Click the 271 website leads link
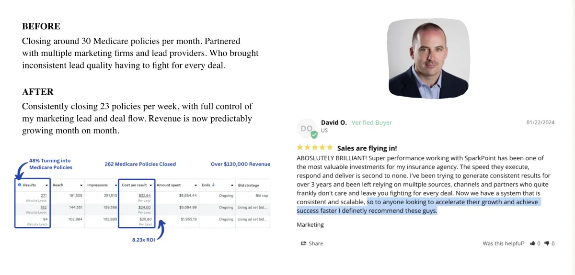 pos(44,195)
